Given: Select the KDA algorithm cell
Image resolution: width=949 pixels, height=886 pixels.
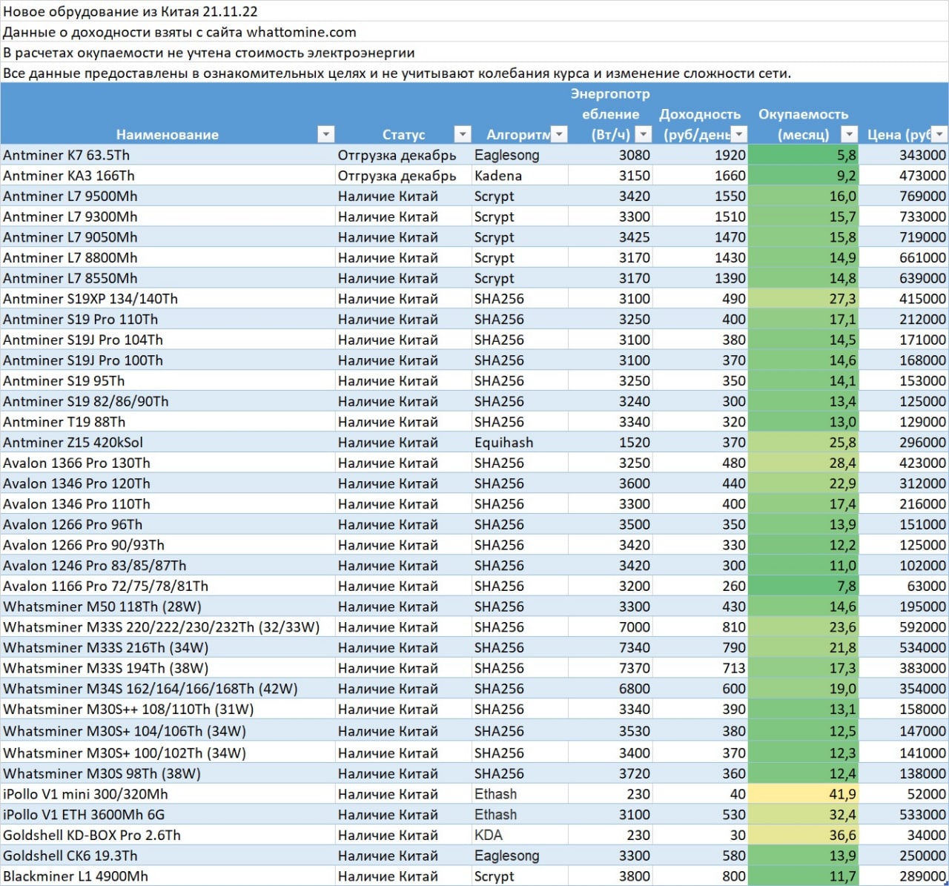Looking at the screenshot, I should [520, 836].
